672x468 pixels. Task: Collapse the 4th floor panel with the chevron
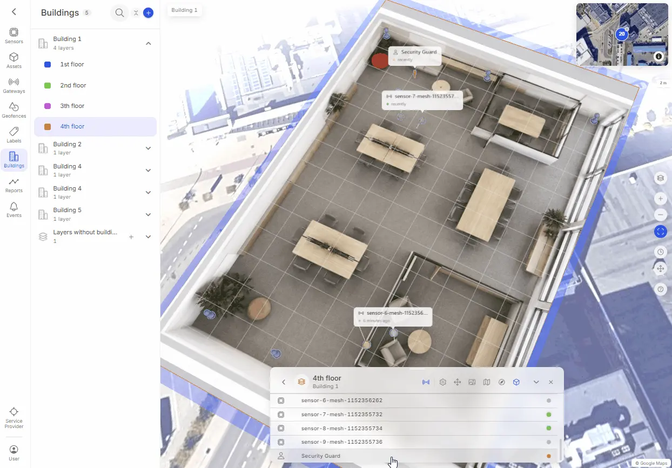(536, 382)
